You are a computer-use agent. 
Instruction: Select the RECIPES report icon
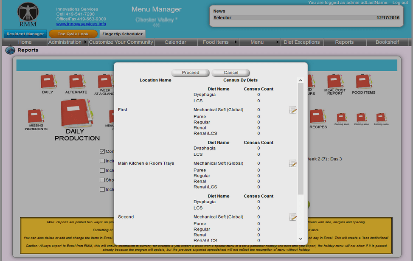pos(318,118)
